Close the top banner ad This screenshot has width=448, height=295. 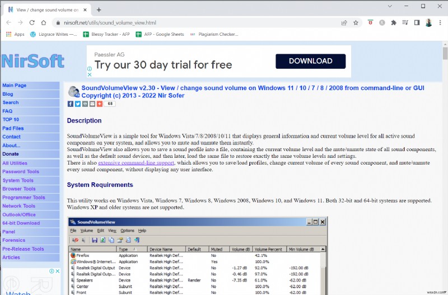90,74
